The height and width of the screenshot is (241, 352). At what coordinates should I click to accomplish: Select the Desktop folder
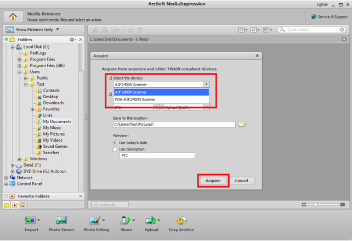coord(50,97)
